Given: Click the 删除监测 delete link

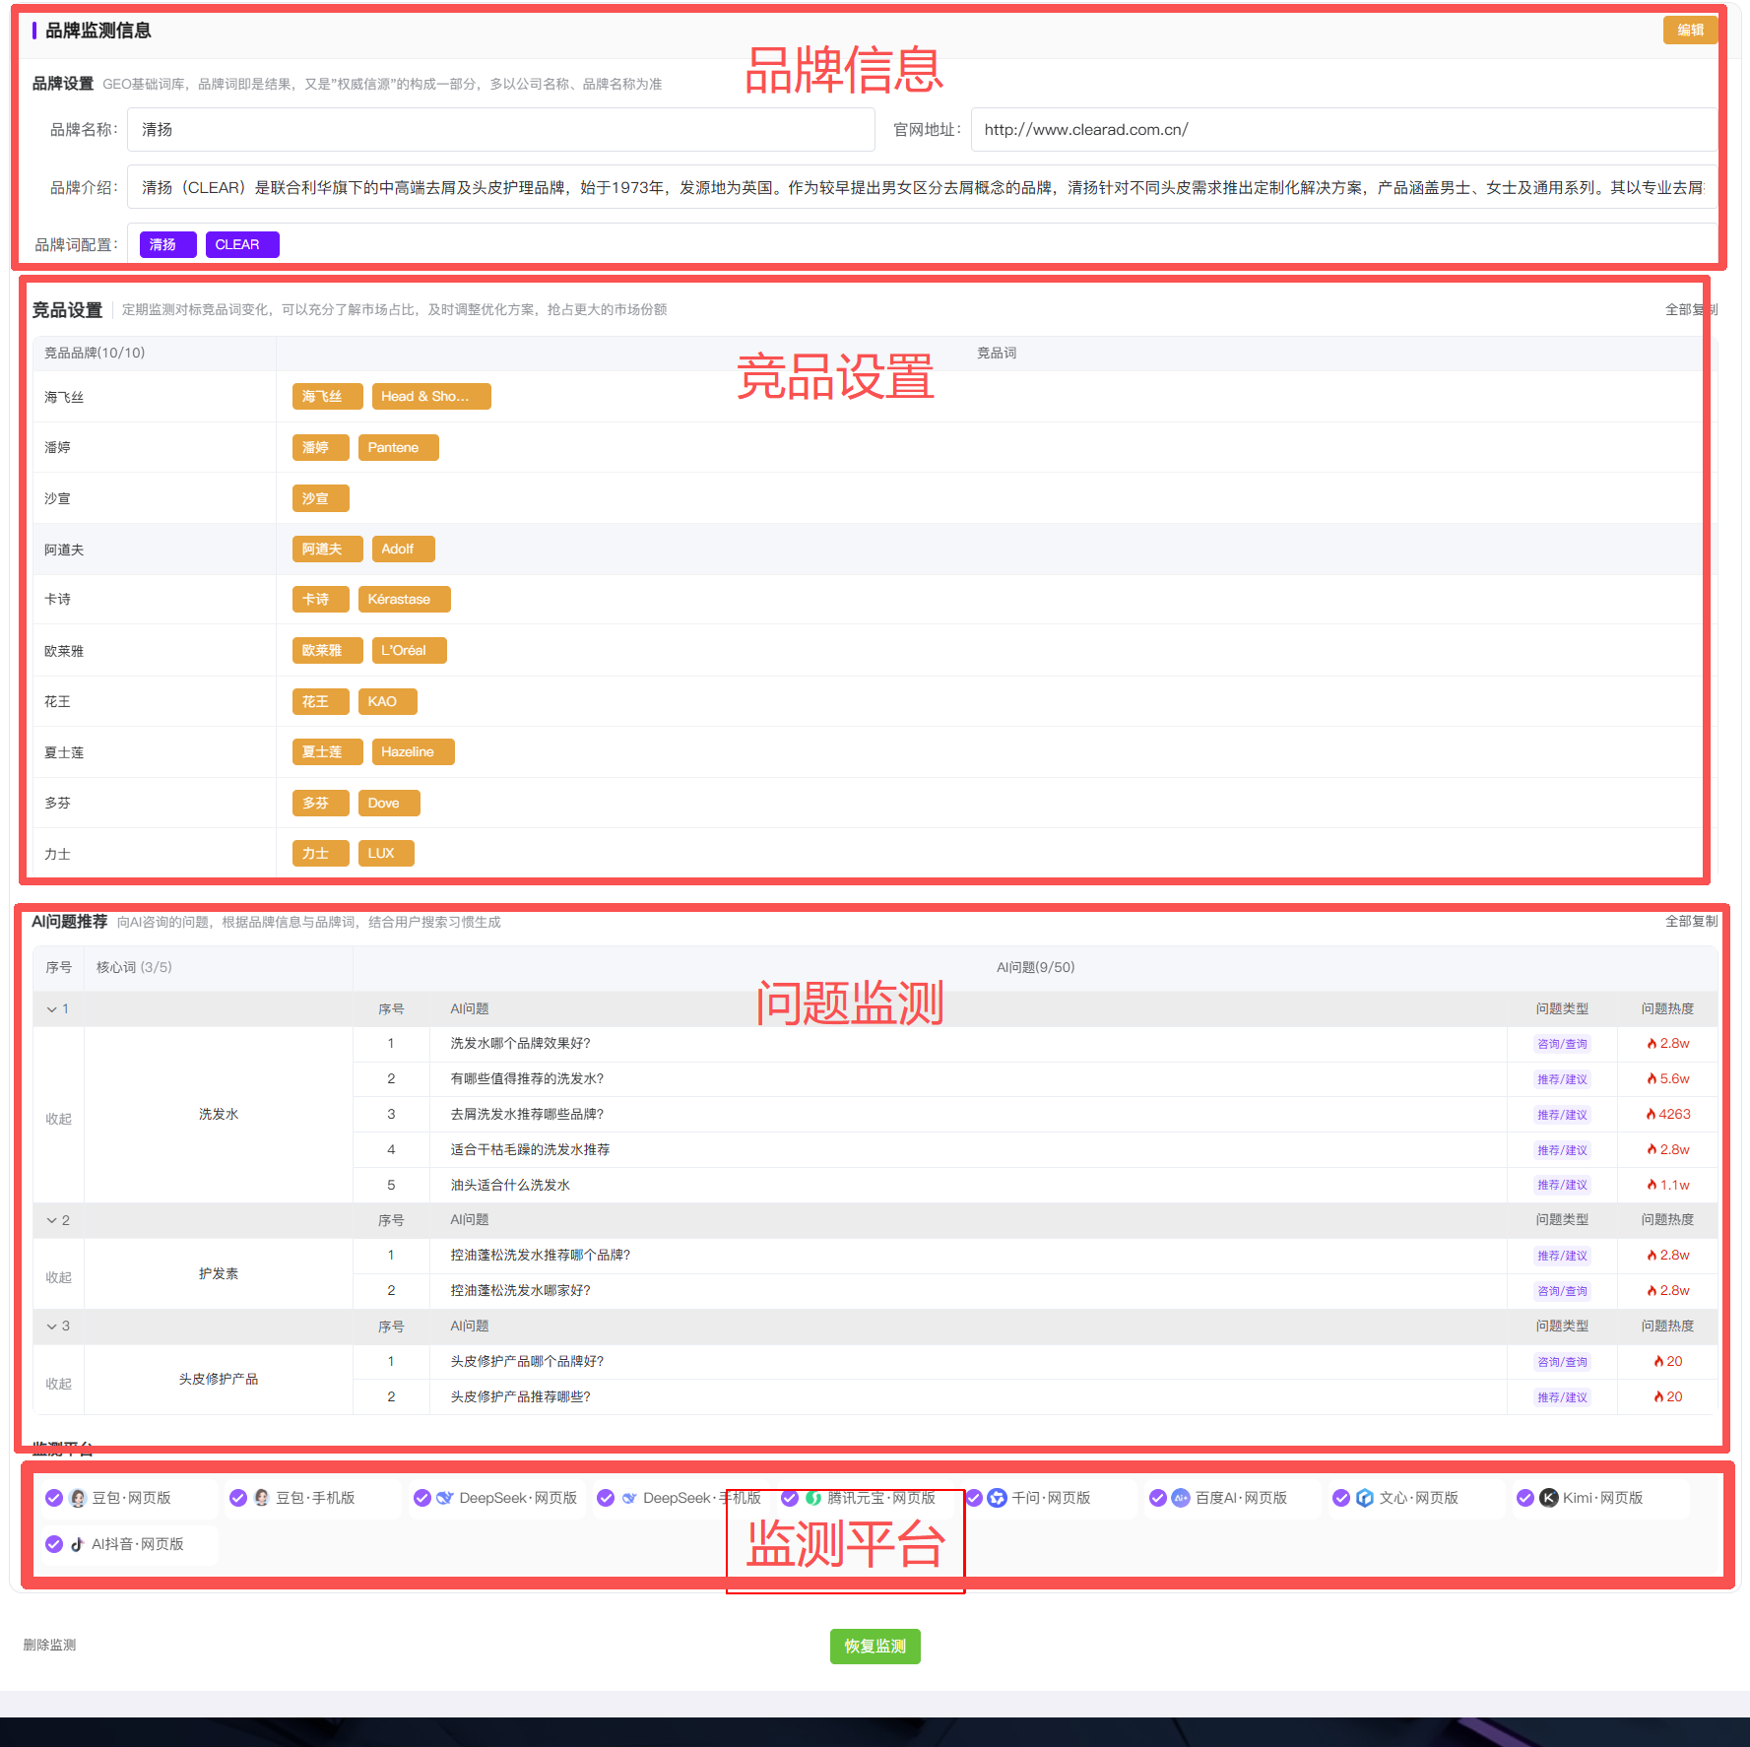Looking at the screenshot, I should point(50,1645).
